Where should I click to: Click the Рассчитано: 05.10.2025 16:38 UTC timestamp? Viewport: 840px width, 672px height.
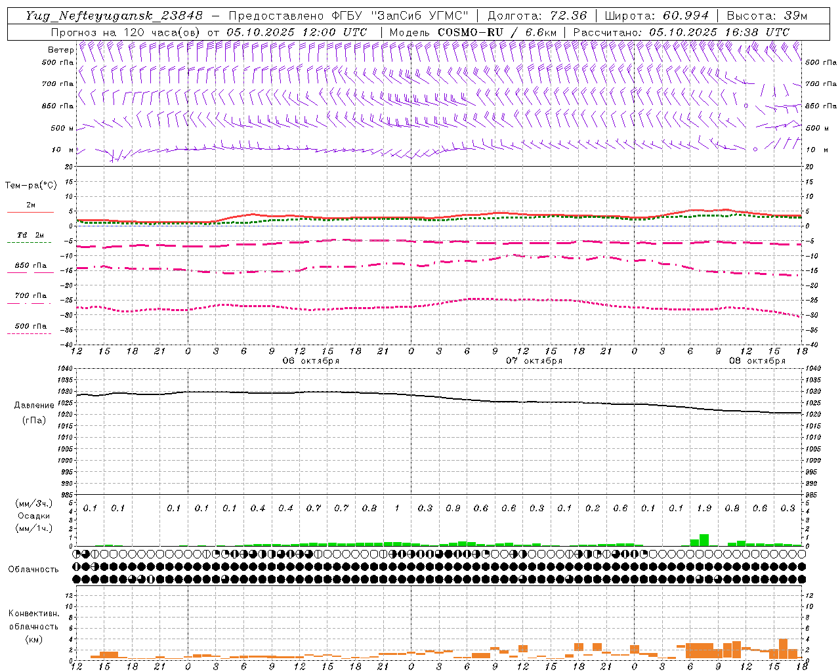681,32
